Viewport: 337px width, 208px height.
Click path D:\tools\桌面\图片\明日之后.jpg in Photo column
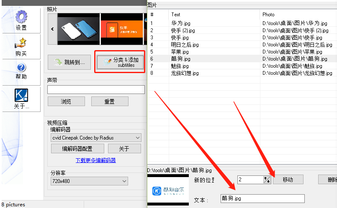coord(297,45)
